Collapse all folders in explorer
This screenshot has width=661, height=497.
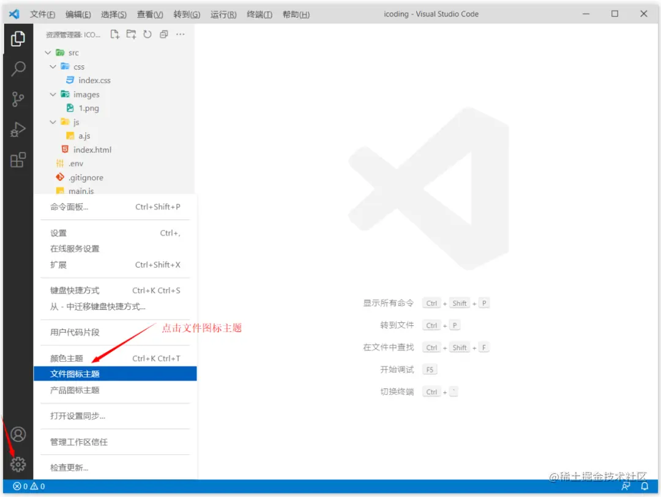pos(163,34)
